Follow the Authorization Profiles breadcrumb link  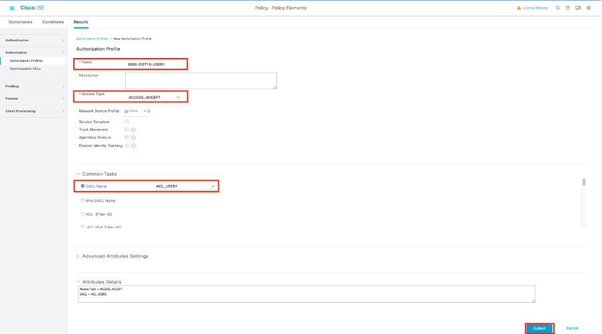[x=92, y=39]
